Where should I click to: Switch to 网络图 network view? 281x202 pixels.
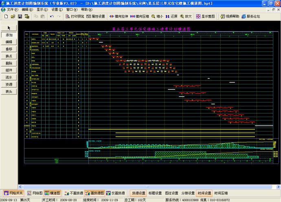(x=34, y=193)
